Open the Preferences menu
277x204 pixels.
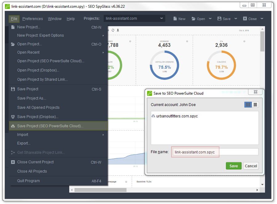click(33, 19)
